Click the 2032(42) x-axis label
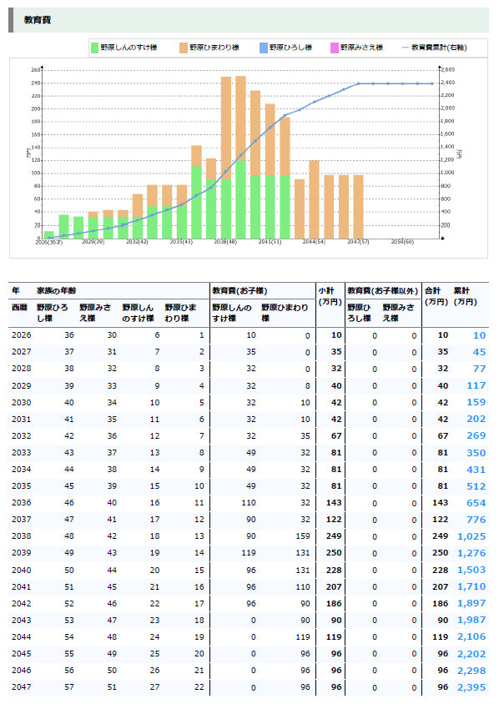Screen dimensions: 499x709 [137, 242]
